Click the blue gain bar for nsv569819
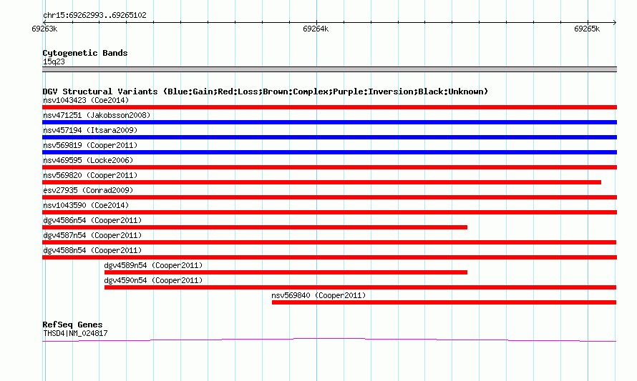 [329, 152]
